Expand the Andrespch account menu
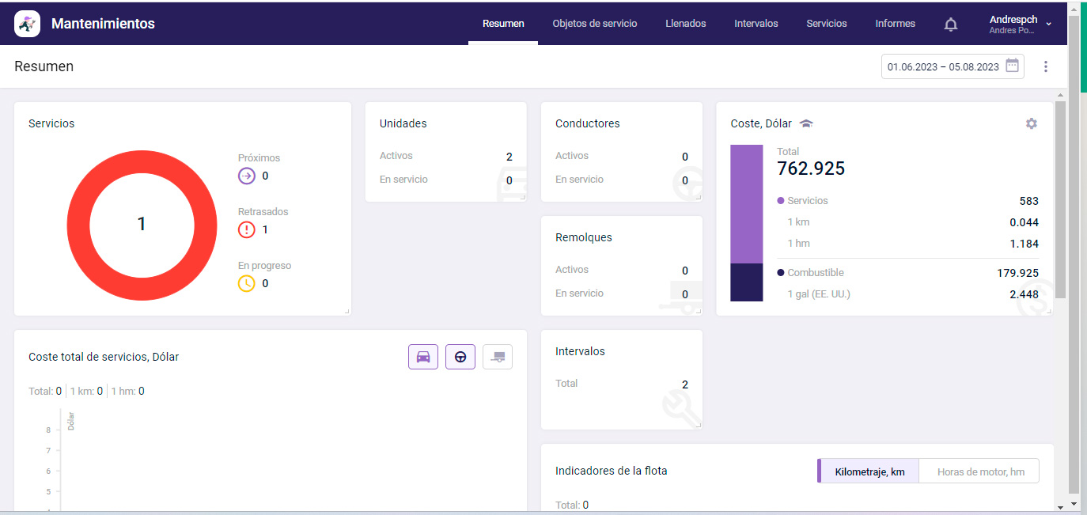The width and height of the screenshot is (1087, 515). point(1021,24)
